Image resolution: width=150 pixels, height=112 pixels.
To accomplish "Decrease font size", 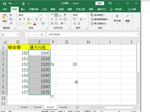I will [x=41, y=19].
